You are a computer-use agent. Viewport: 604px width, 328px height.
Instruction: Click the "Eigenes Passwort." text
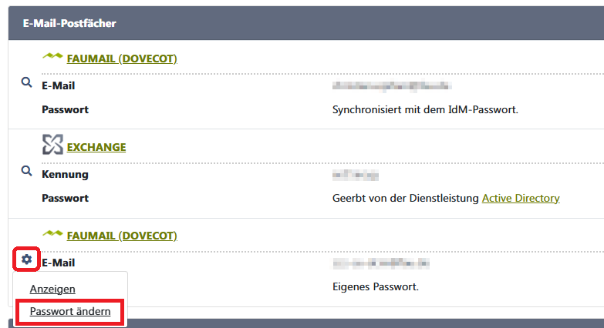[x=375, y=286]
